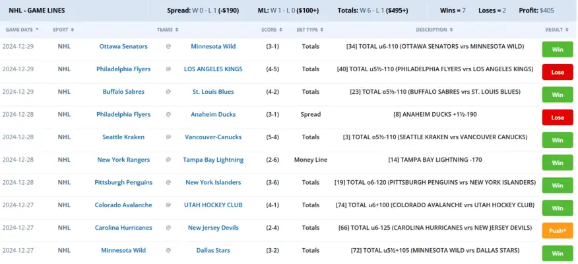578x264 pixels.
Task: Select description [34] TOTAL u6-110
Action: coord(435,46)
